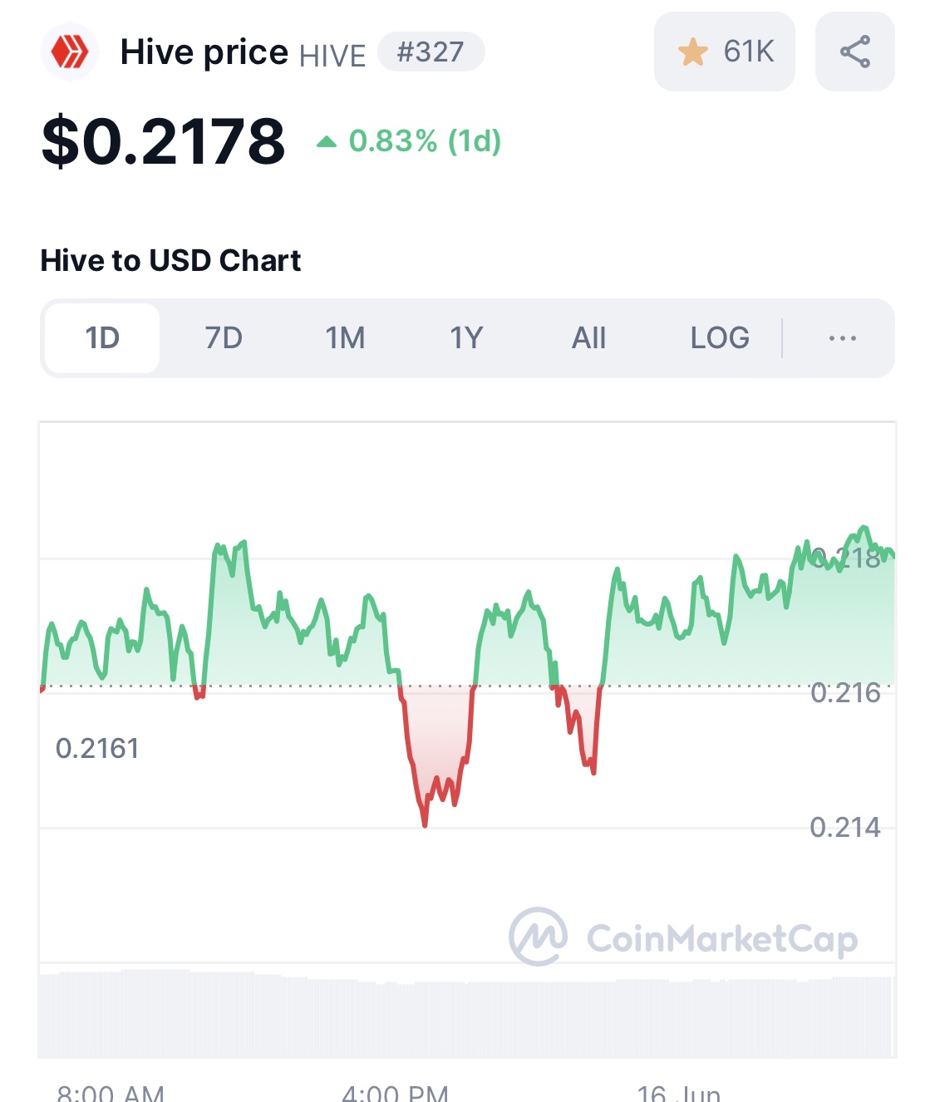Click the green up-arrow price change indicator
The image size is (935, 1102).
pyautogui.click(x=327, y=142)
